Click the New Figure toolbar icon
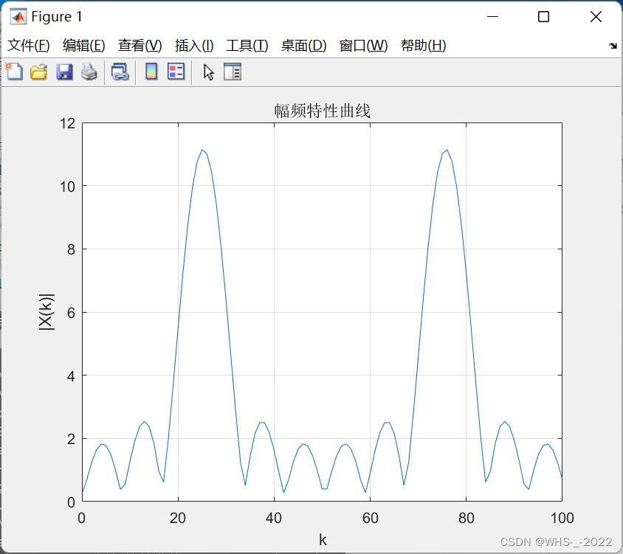 click(15, 72)
